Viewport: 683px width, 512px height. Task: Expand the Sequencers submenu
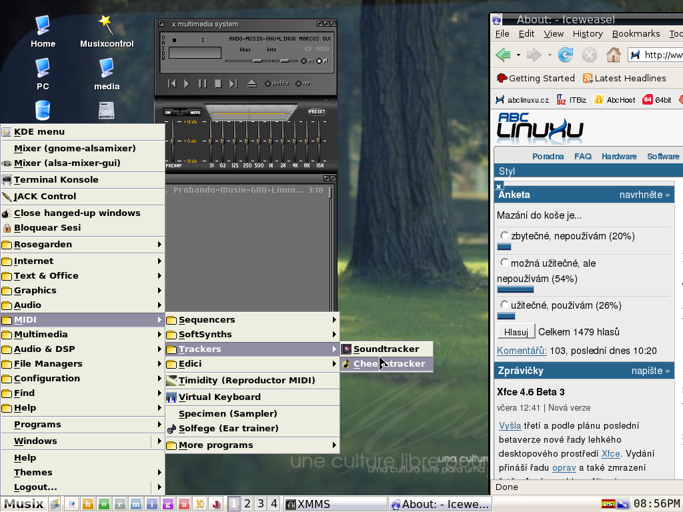click(x=252, y=319)
